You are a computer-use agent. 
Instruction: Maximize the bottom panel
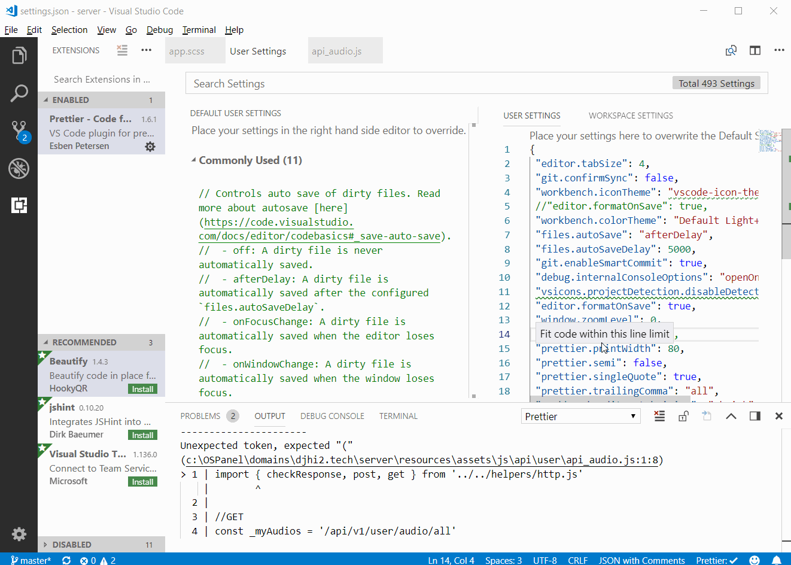(x=731, y=416)
